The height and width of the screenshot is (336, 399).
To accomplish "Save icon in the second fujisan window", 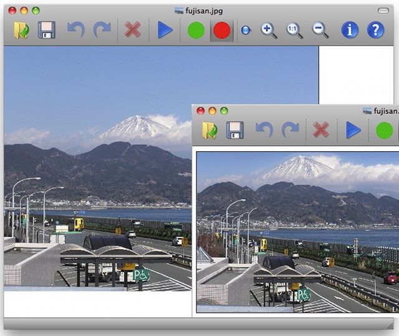I will [x=234, y=130].
